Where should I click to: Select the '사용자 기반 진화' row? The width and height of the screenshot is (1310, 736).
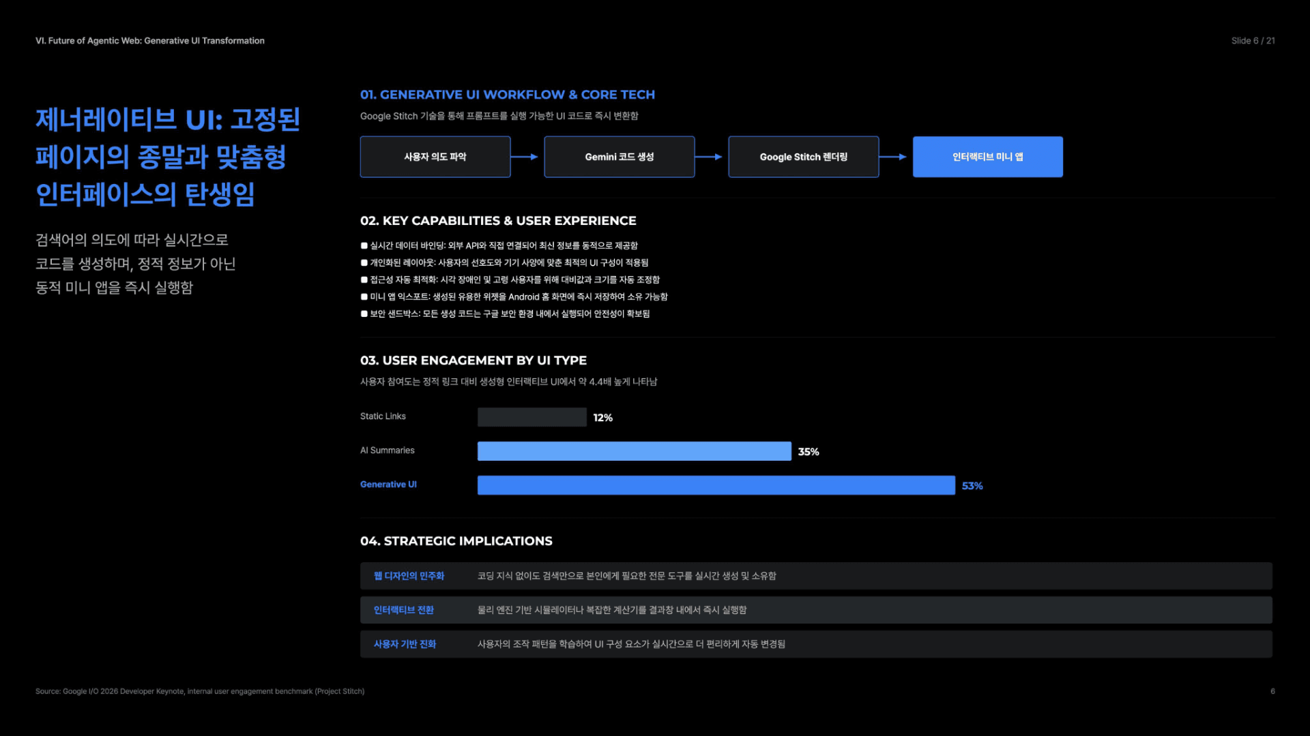coord(816,644)
